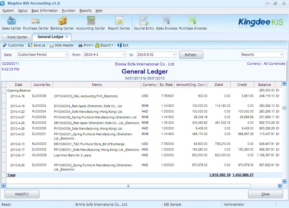Click the Help(F1) button
Screen dimensions: 289x208
[22, 194]
